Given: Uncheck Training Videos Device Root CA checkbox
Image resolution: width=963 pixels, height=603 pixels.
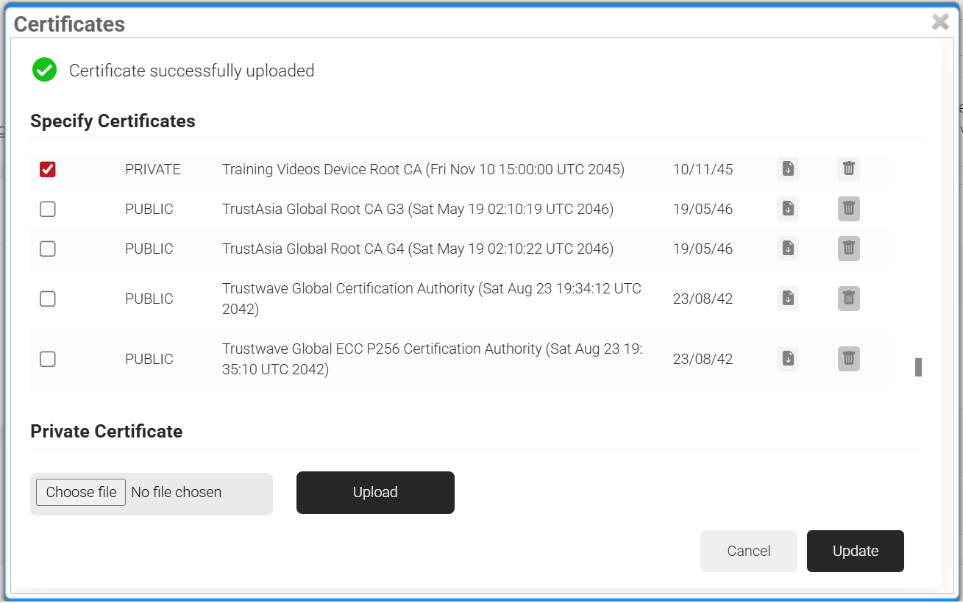Looking at the screenshot, I should tap(48, 170).
